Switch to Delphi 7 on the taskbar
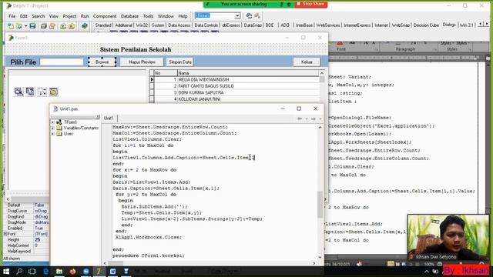 99,271
